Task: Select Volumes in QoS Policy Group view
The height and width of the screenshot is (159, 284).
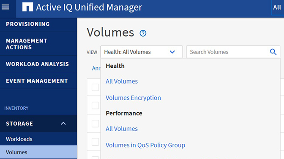Action: point(145,145)
